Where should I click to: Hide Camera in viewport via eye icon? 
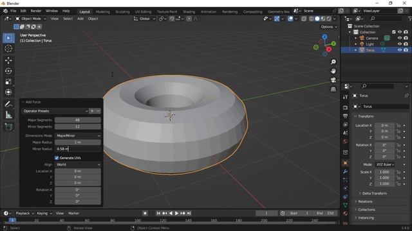[399, 38]
